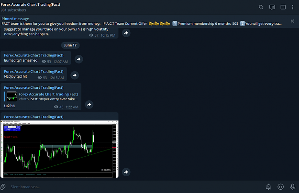
Task: Forward the chart photo message
Action: (x=126, y=172)
